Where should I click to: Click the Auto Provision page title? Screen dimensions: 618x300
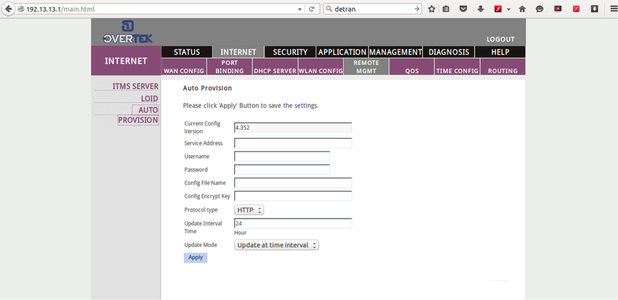click(207, 88)
